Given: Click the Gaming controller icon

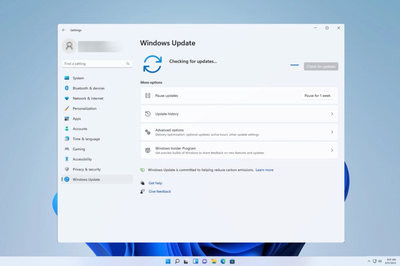Looking at the screenshot, I should point(67,149).
